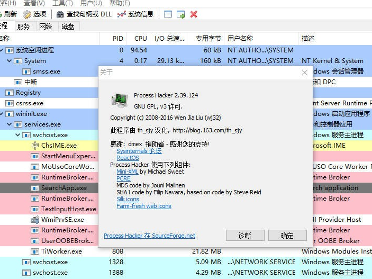This screenshot has height=279, width=372.
Task: Click the red X kill window icon
Action: click(x=194, y=14)
